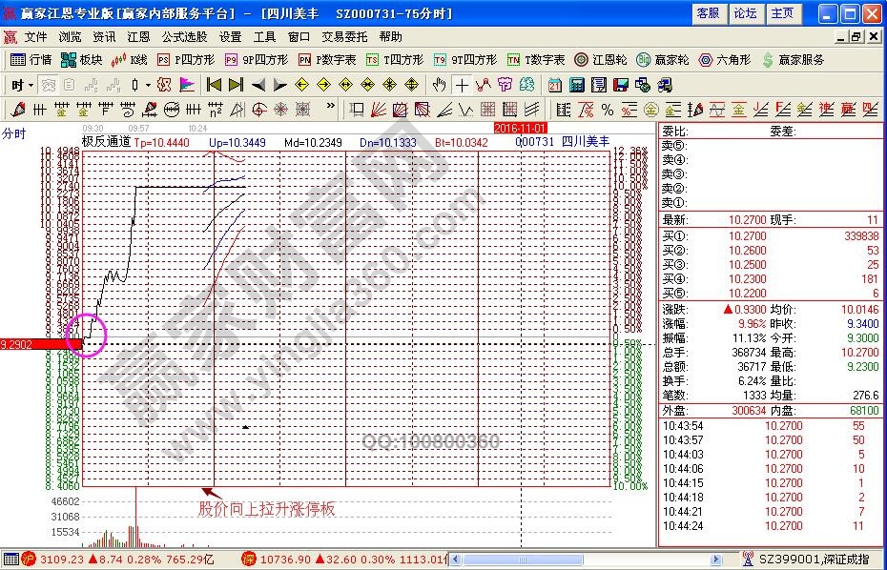The width and height of the screenshot is (887, 570).
Task: Click the 论坛 forum button
Action: 745,13
